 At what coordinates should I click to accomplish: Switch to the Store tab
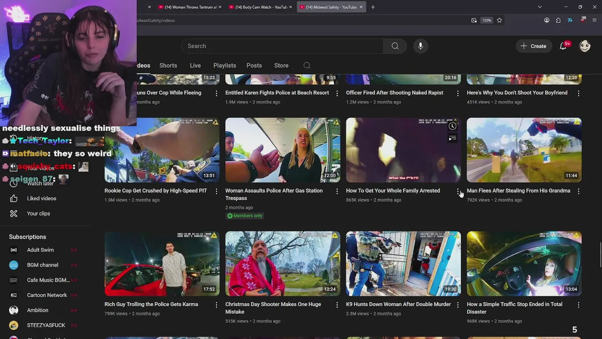coord(281,65)
